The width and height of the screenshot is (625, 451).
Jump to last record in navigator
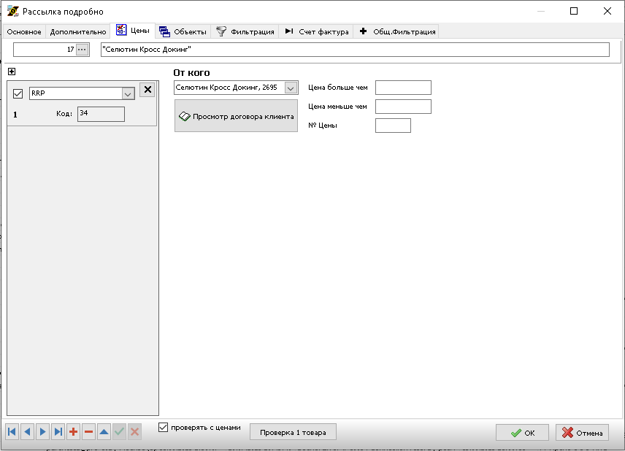pyautogui.click(x=58, y=432)
